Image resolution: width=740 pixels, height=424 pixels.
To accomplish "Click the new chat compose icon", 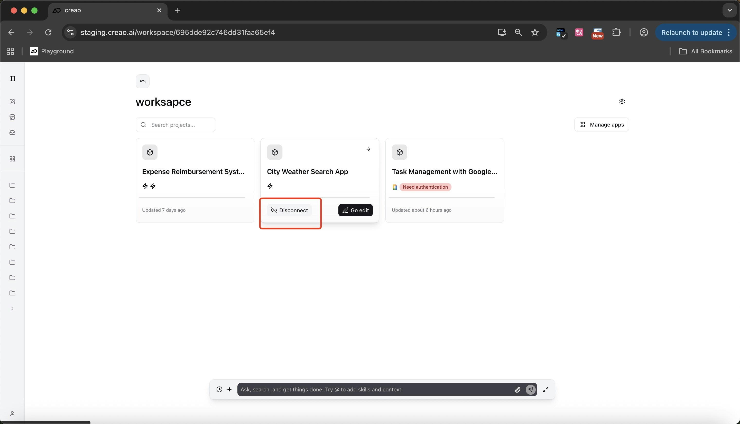I will [12, 102].
